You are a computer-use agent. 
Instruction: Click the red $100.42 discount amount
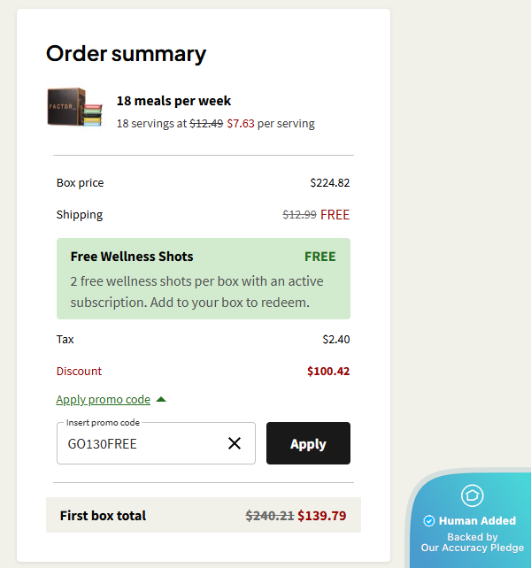[x=328, y=372]
